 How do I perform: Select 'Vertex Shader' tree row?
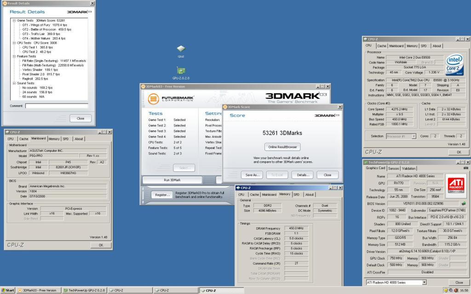pyautogui.click(x=40, y=70)
